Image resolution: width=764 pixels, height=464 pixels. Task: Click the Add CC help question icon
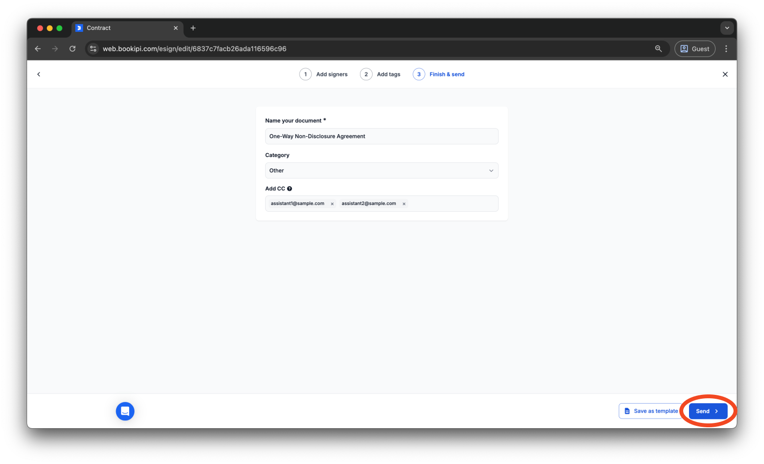click(289, 189)
